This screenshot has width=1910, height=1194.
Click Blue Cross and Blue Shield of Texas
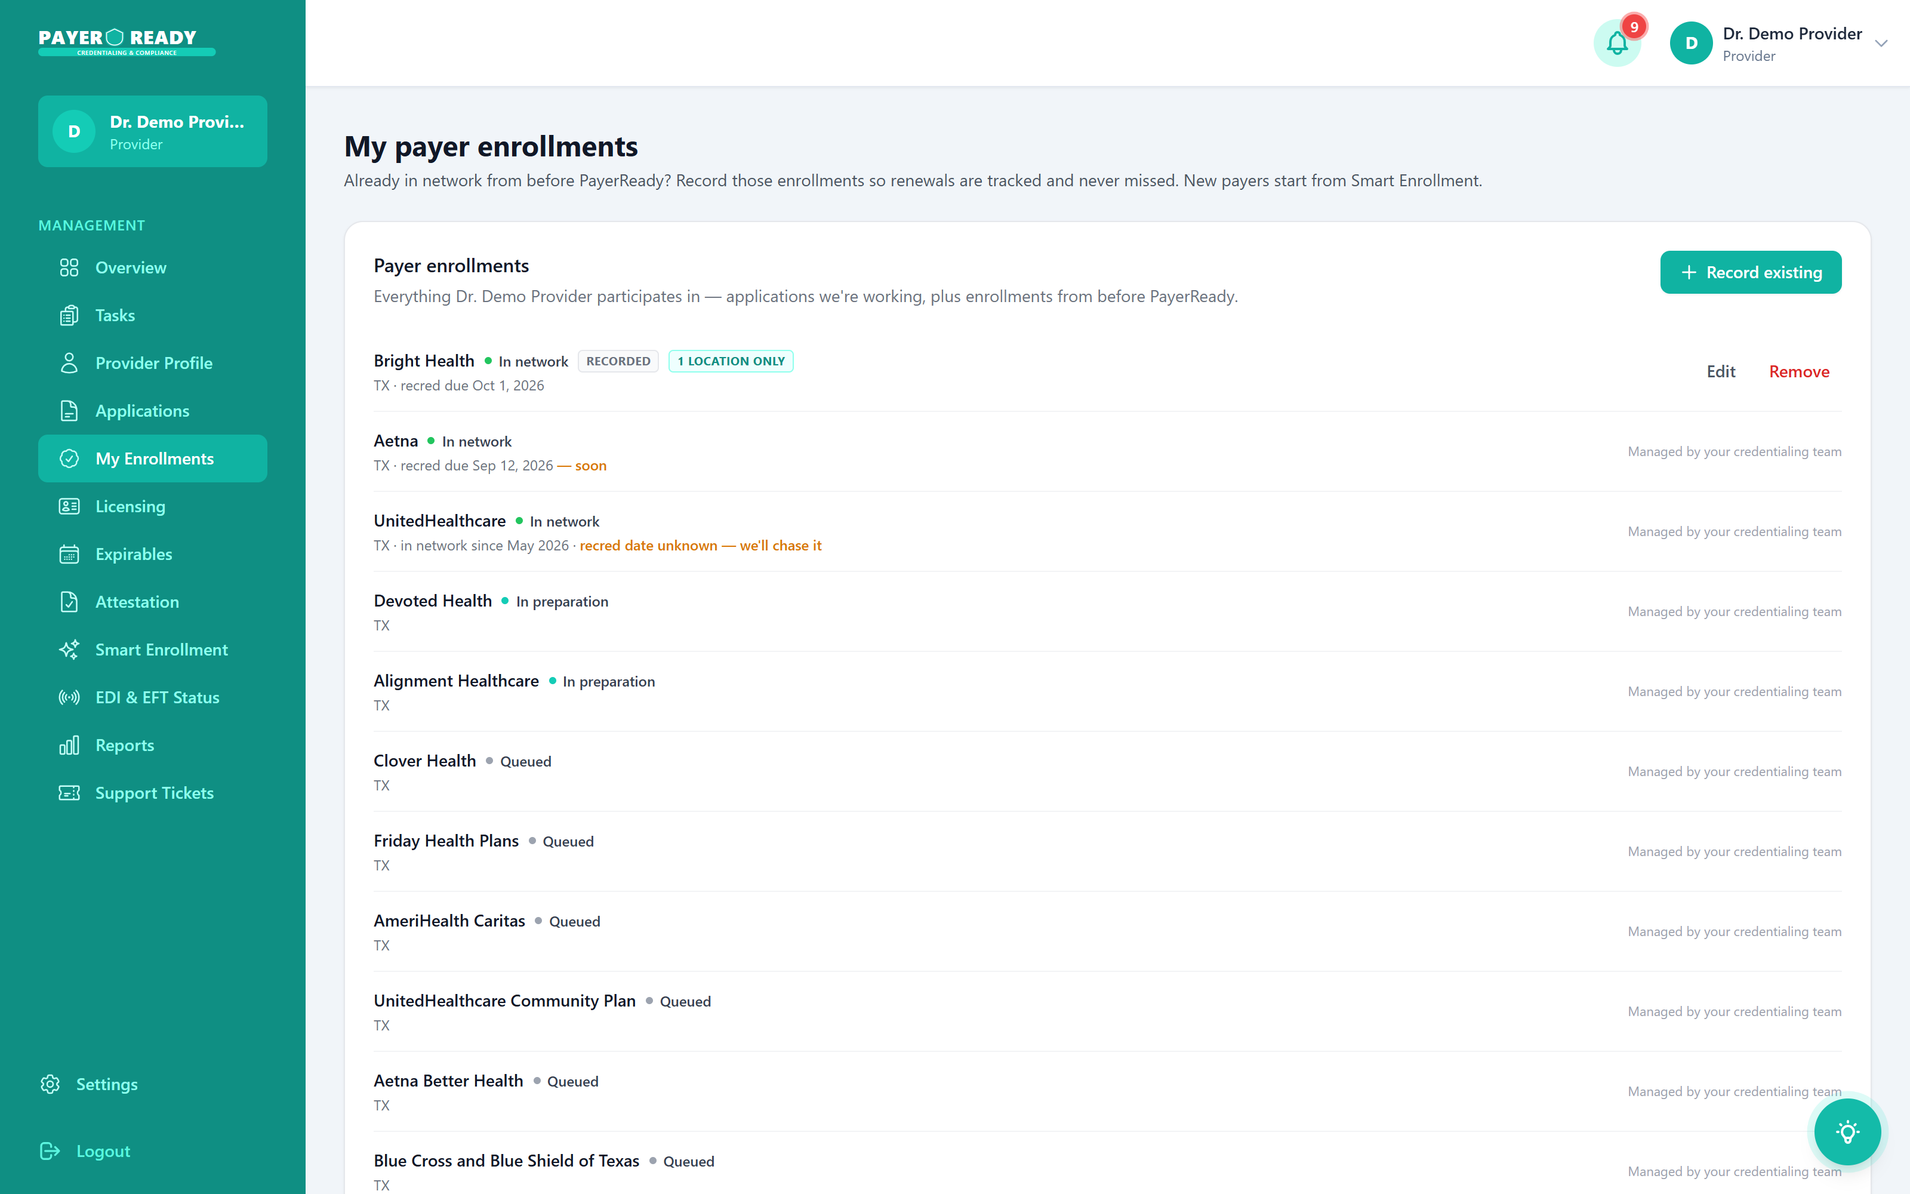coord(506,1161)
